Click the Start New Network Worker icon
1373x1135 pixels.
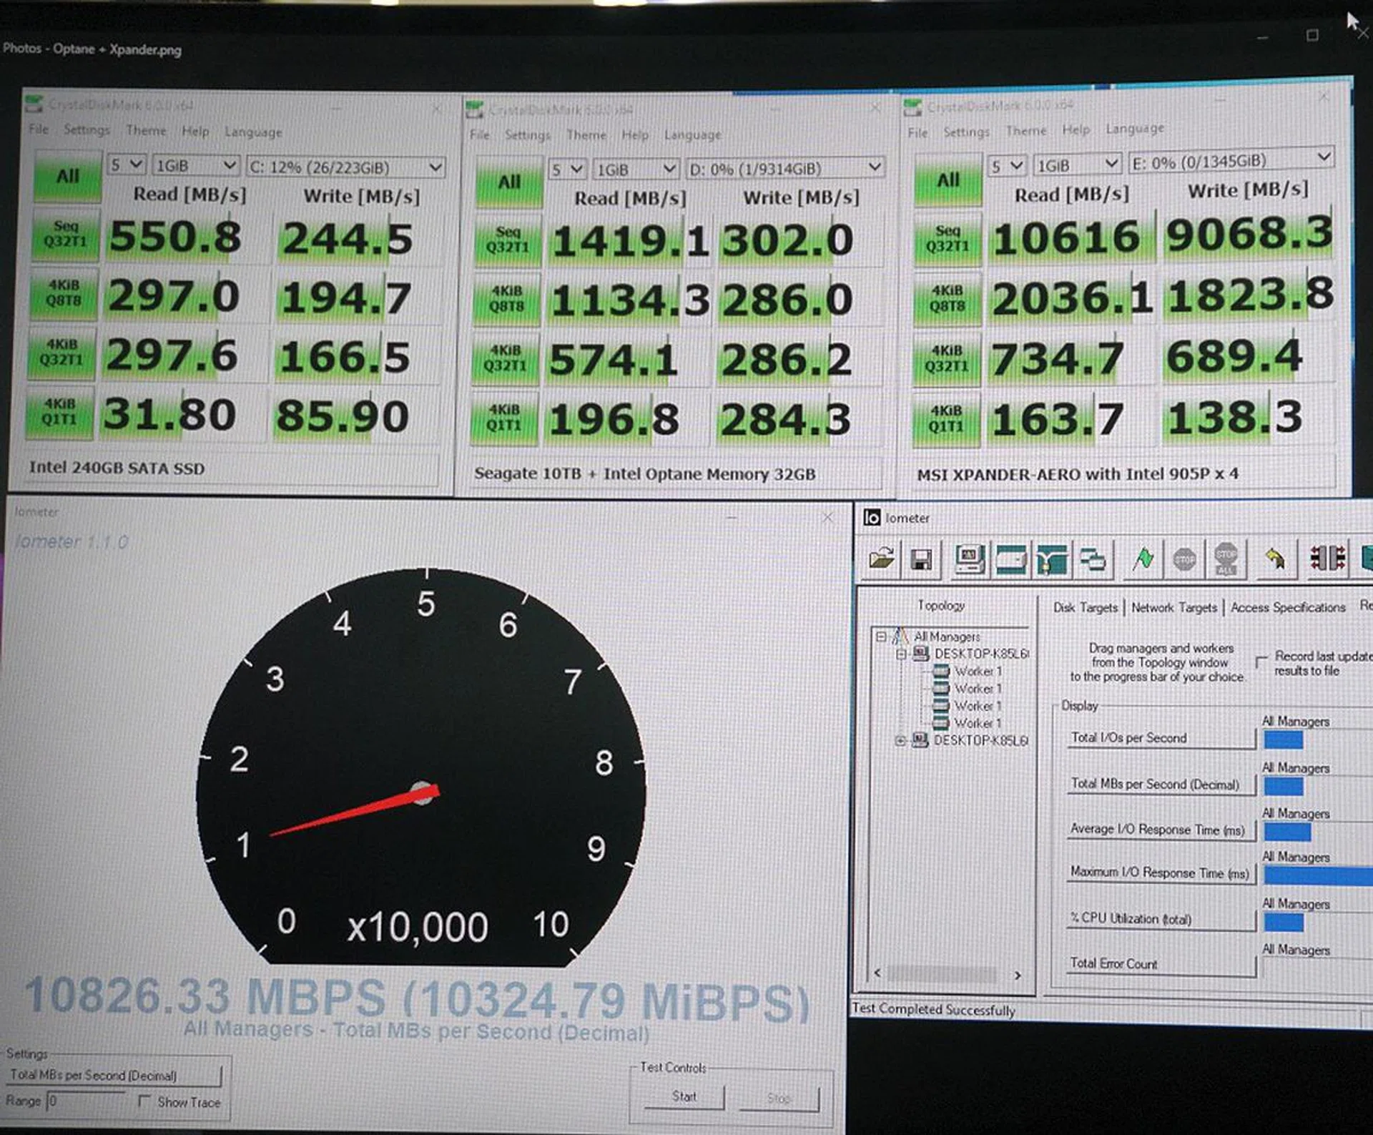pos(1050,559)
